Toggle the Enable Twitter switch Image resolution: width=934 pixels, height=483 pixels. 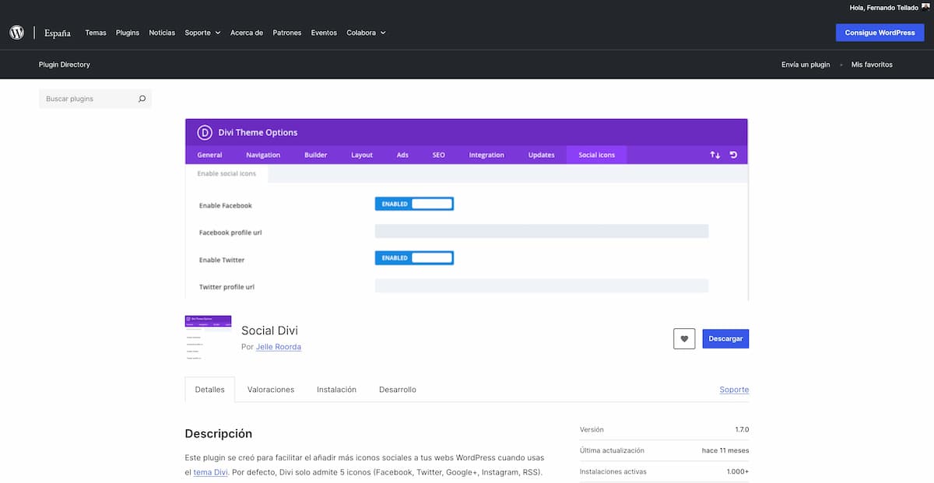point(414,257)
